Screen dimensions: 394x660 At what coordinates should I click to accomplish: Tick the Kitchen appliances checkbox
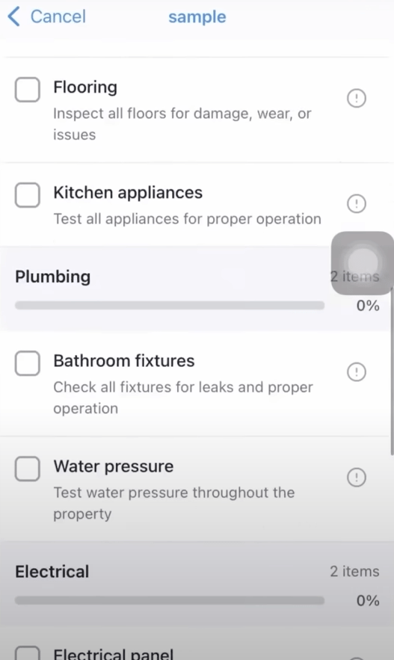click(x=28, y=195)
